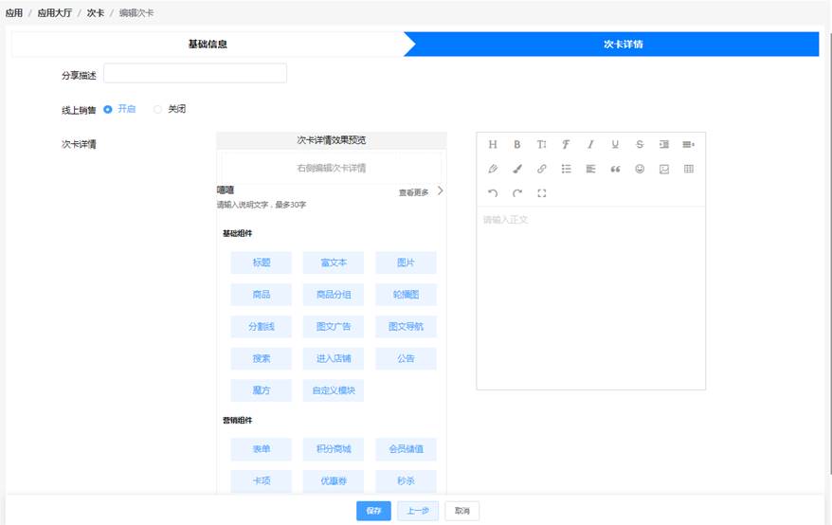Viewport: 832px width, 525px height.
Task: Undo the last edit in the editor
Action: pyautogui.click(x=493, y=193)
